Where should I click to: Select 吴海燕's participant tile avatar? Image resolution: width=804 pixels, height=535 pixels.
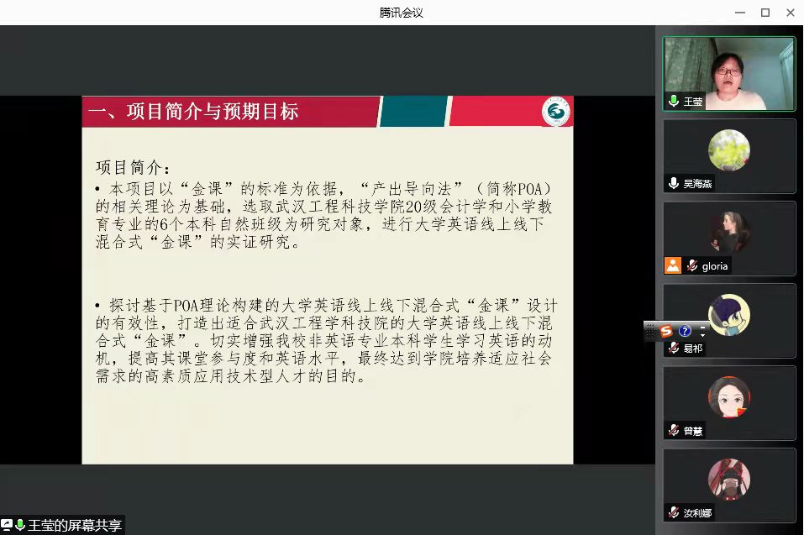tap(728, 151)
